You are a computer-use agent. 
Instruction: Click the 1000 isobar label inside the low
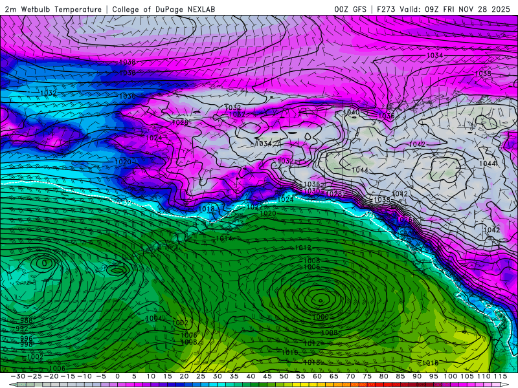tap(321, 317)
